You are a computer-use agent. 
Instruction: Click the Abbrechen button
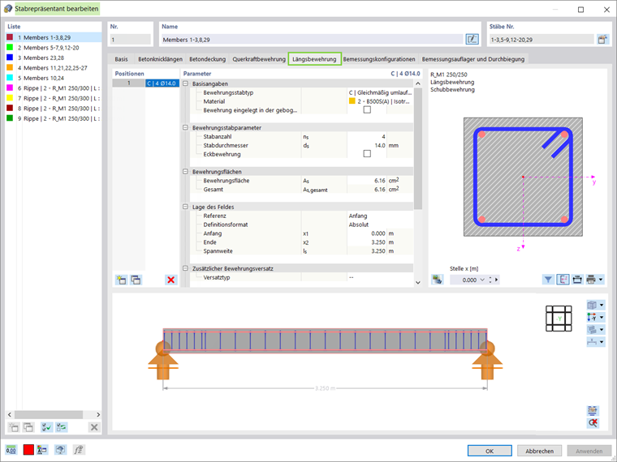point(539,451)
